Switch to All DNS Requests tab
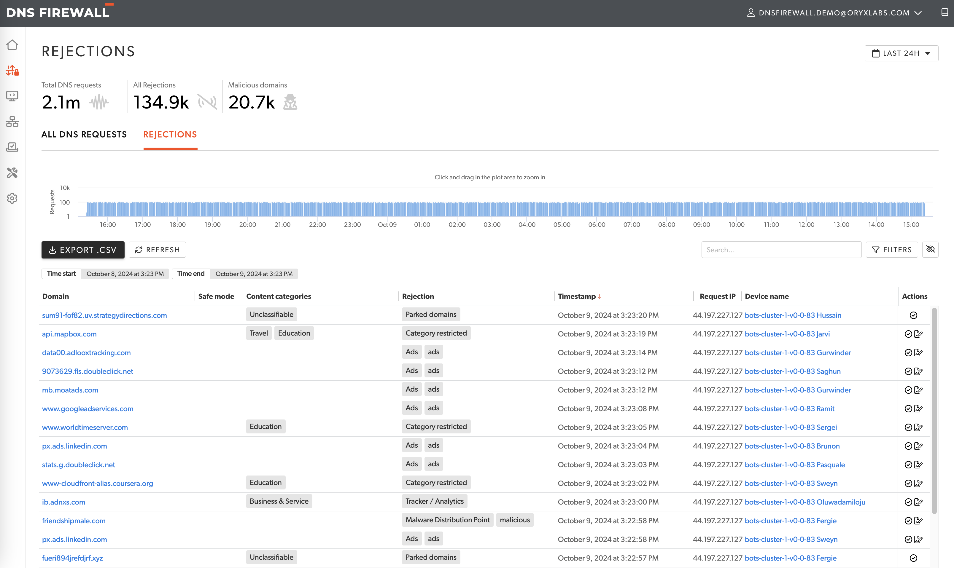954x568 pixels. pos(84,135)
